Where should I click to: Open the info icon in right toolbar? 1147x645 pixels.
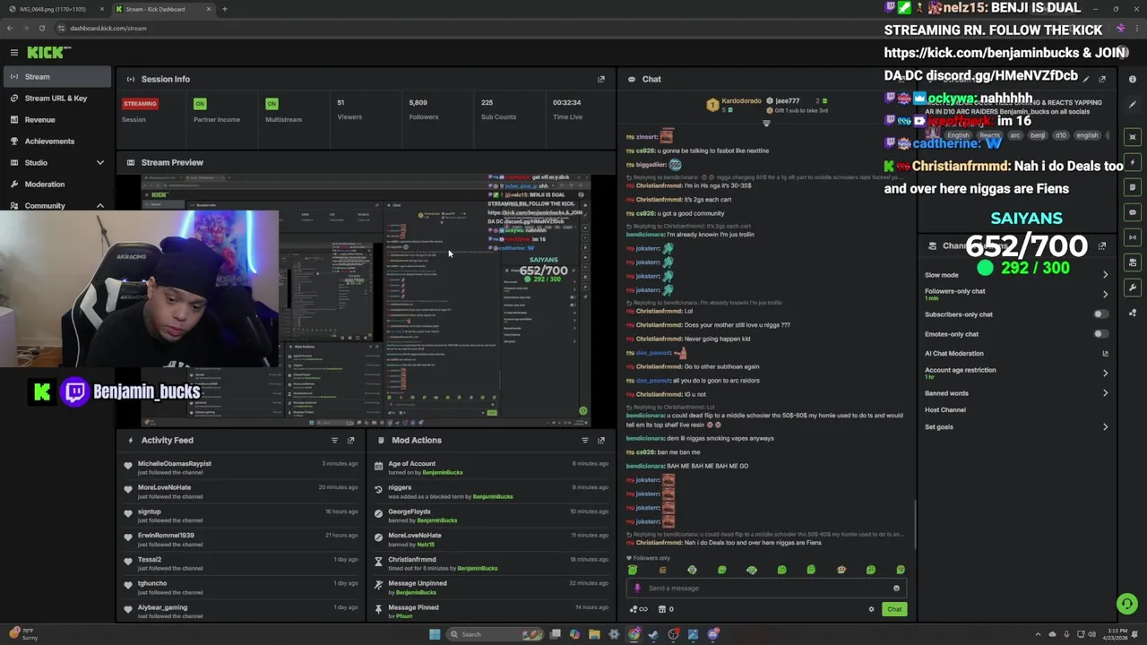pyautogui.click(x=1133, y=79)
